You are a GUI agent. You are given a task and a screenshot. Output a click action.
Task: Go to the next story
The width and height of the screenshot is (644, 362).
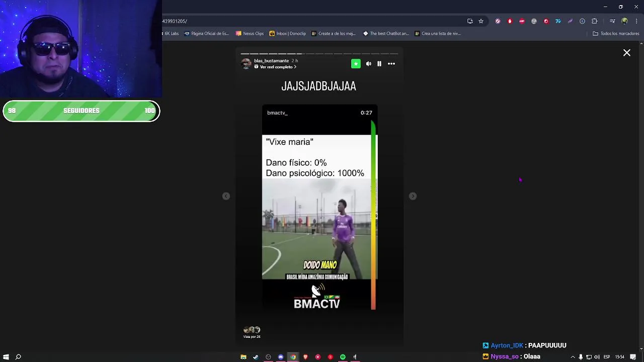[413, 196]
